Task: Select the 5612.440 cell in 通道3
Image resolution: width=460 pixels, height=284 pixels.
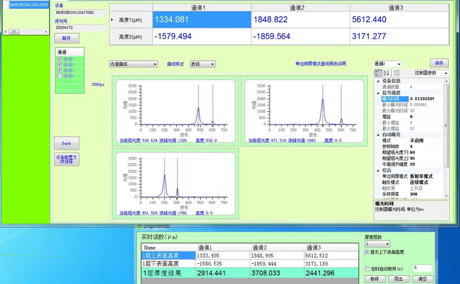Action: pyautogui.click(x=400, y=20)
